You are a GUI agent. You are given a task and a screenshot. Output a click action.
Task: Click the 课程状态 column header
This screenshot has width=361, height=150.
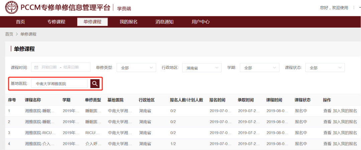[303, 100]
